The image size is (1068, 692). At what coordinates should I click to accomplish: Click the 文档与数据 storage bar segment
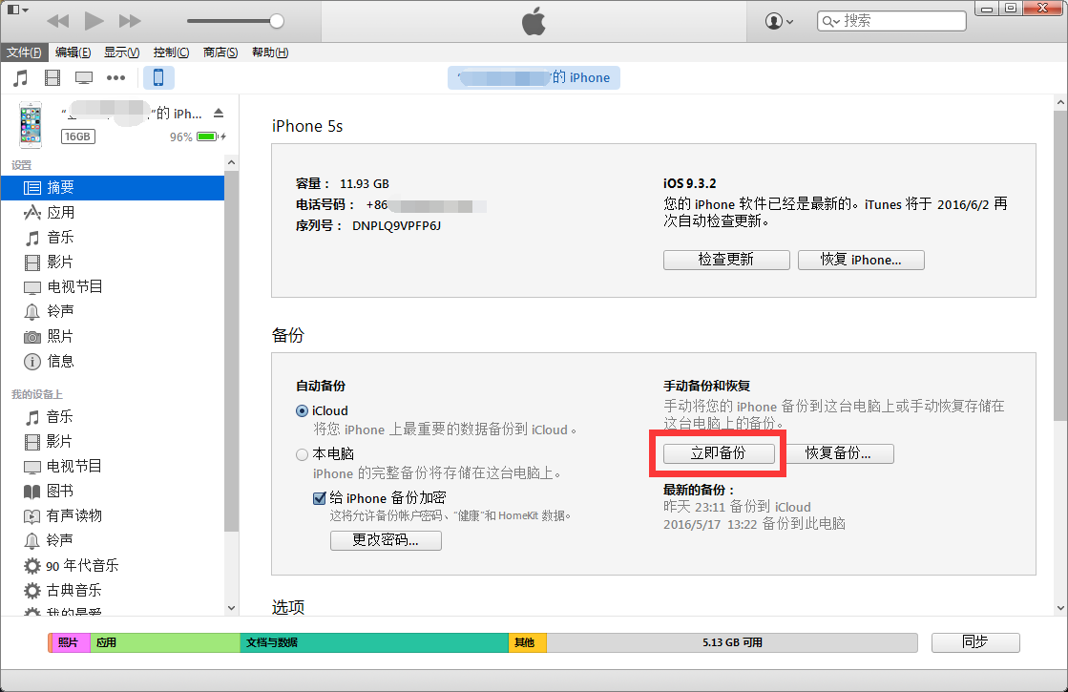[374, 642]
